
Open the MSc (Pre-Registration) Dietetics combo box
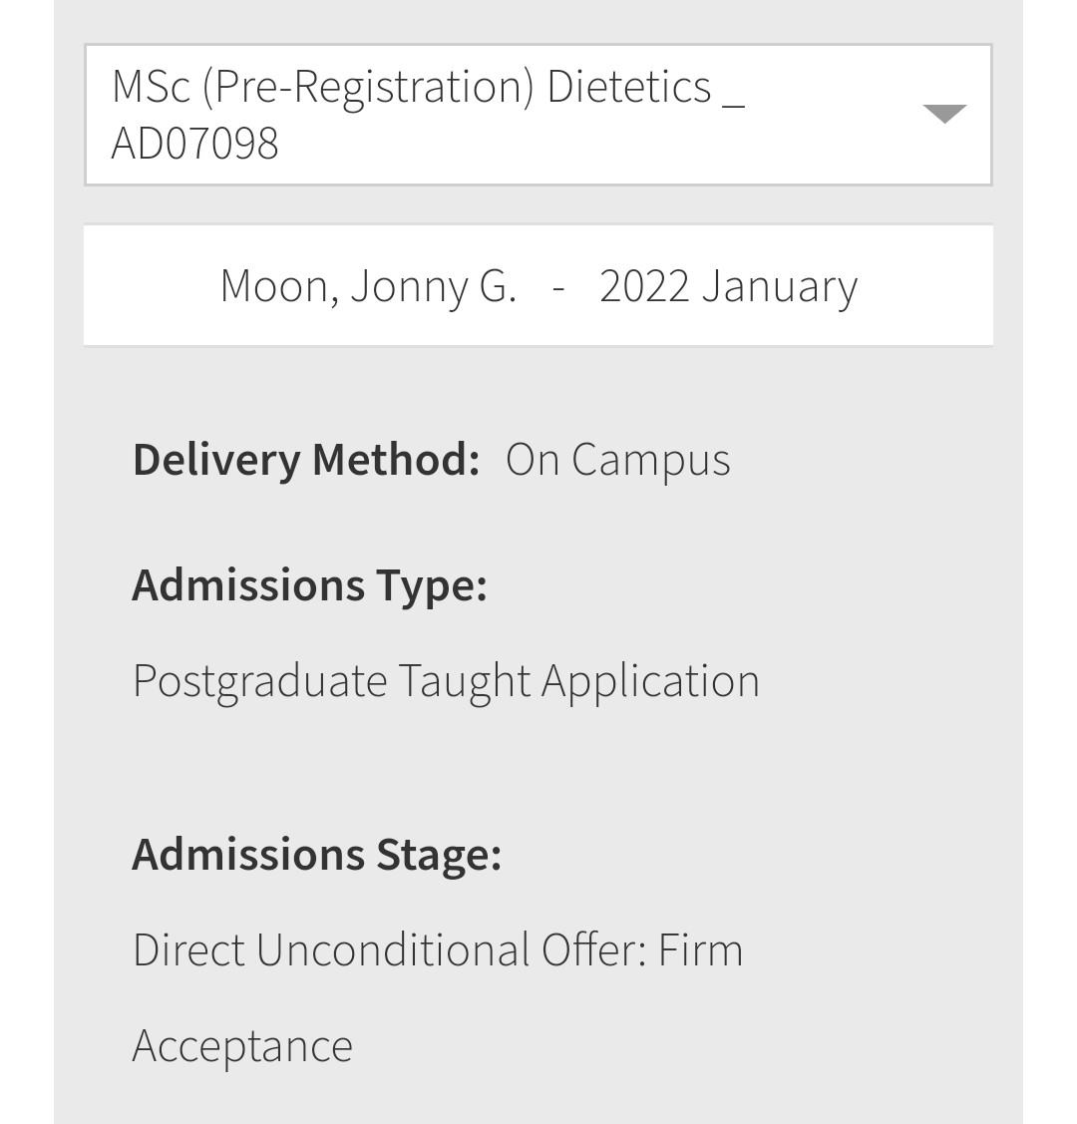pyautogui.click(x=538, y=115)
